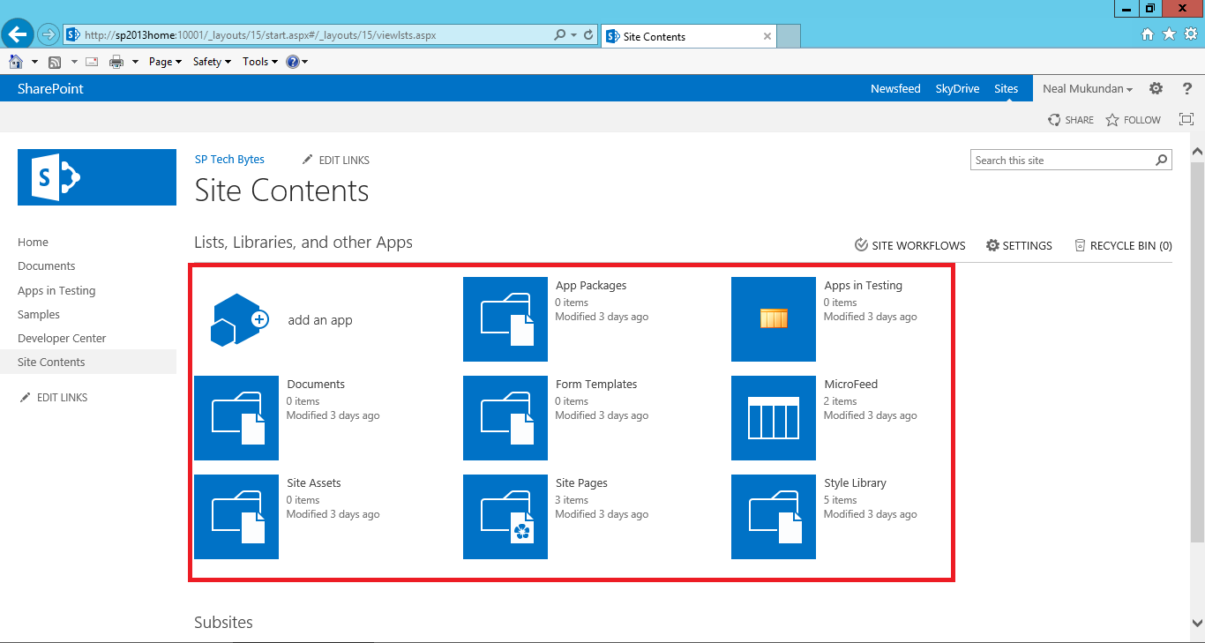Expand the RSS feeds dropdown arrow
This screenshot has height=643, width=1205.
click(x=75, y=62)
